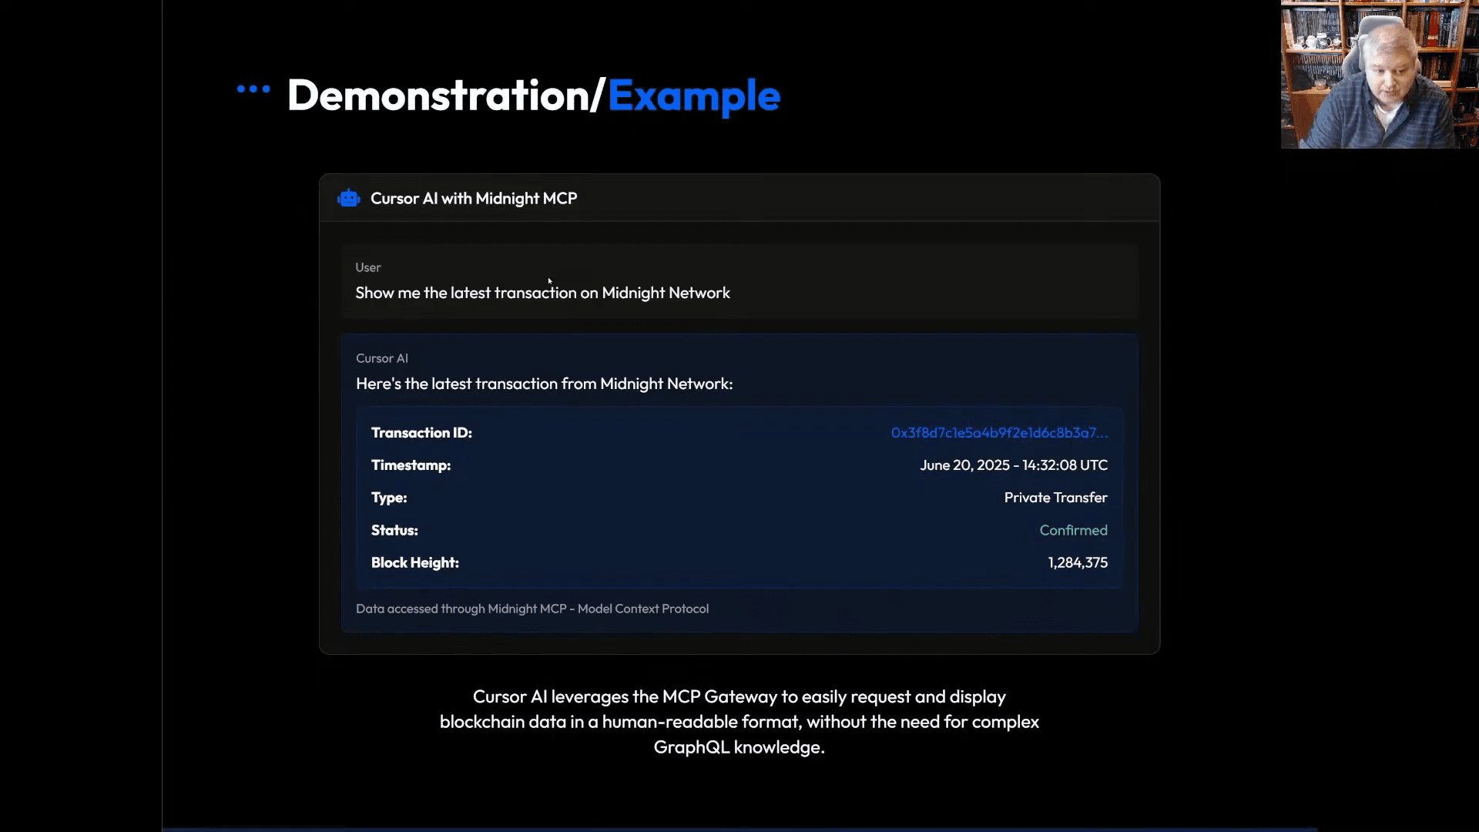Open the truncated transaction ID link

(999, 433)
